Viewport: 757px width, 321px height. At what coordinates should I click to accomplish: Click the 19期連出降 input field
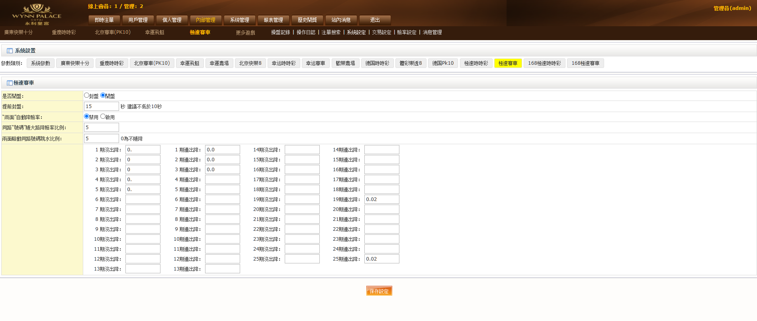(381, 199)
